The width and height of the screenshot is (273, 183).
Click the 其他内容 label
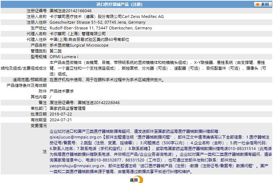point(39,97)
